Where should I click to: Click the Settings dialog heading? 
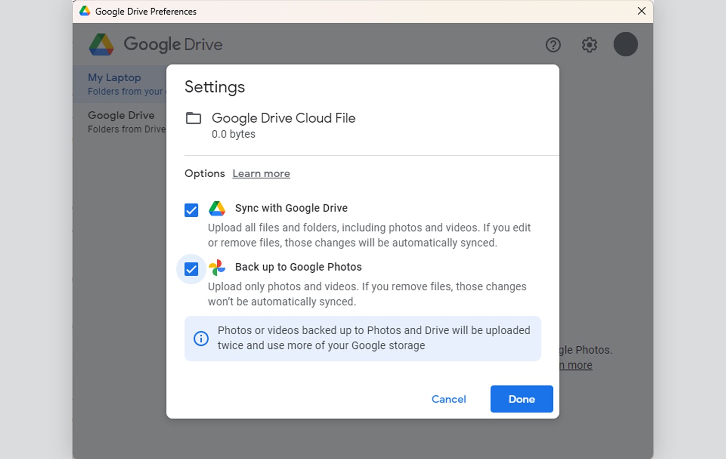(214, 87)
